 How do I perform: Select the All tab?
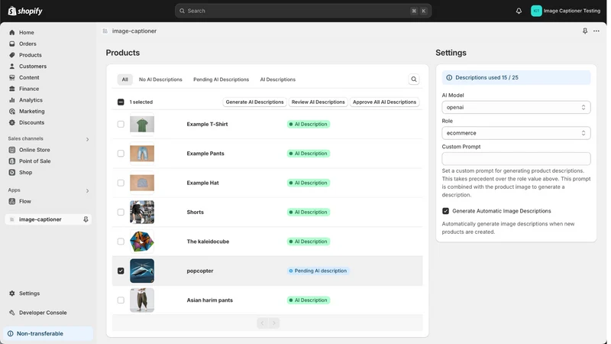tap(124, 80)
